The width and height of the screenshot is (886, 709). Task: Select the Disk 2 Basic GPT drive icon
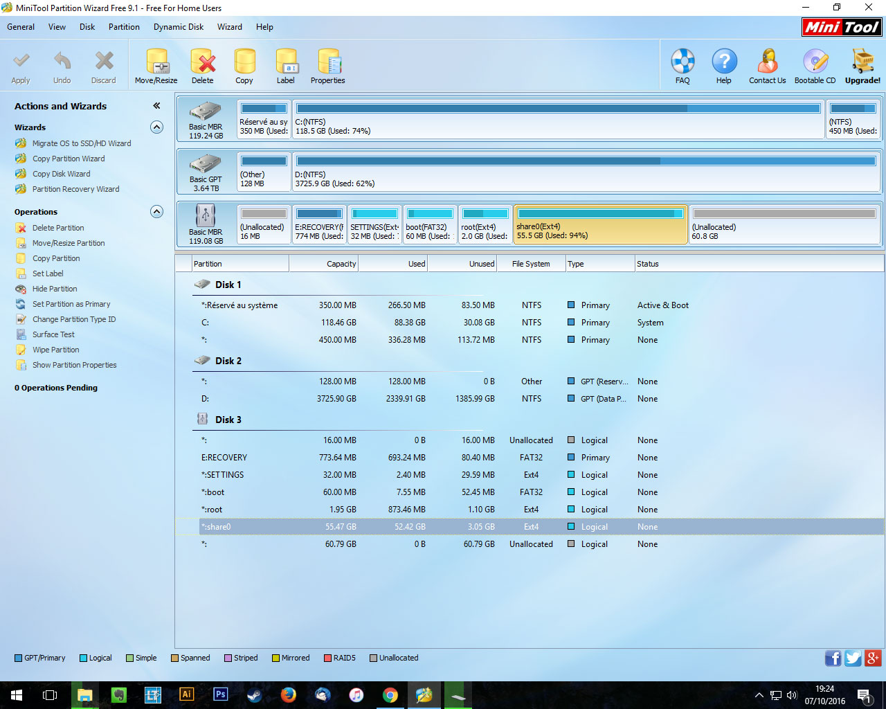tap(206, 164)
